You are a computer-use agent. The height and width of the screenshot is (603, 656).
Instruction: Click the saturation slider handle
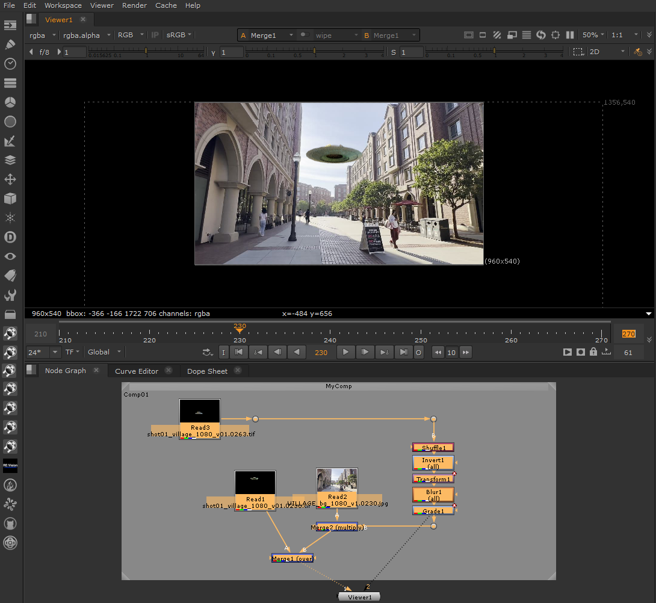tap(495, 51)
